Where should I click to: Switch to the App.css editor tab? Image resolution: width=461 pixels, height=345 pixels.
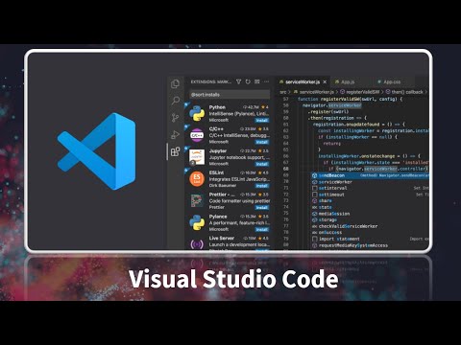(x=392, y=82)
